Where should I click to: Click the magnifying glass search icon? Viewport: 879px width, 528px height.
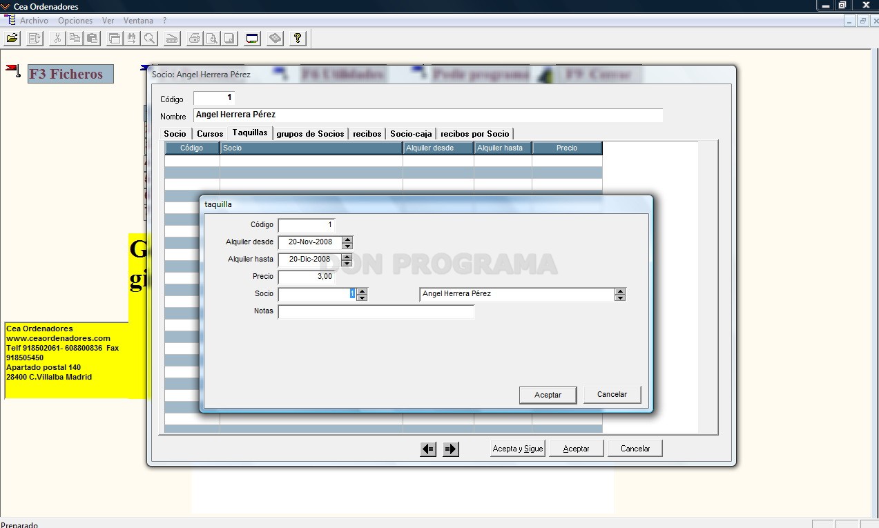(x=148, y=39)
